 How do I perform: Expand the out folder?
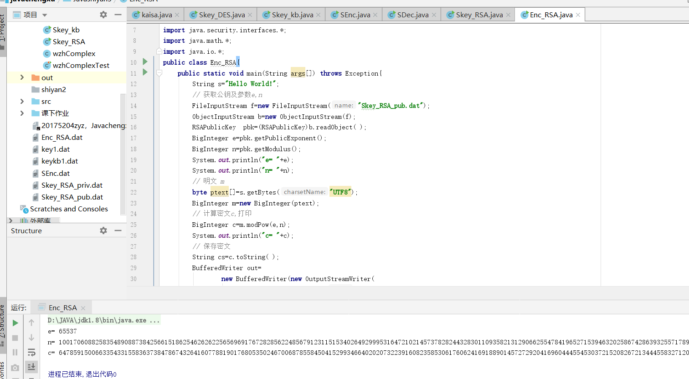click(22, 77)
